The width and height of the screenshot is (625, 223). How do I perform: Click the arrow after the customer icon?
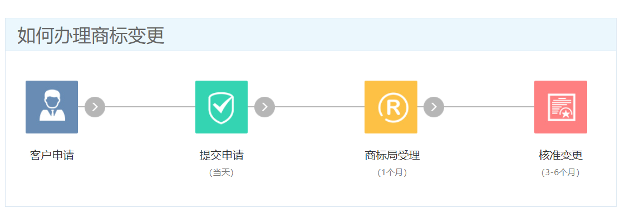tap(95, 107)
